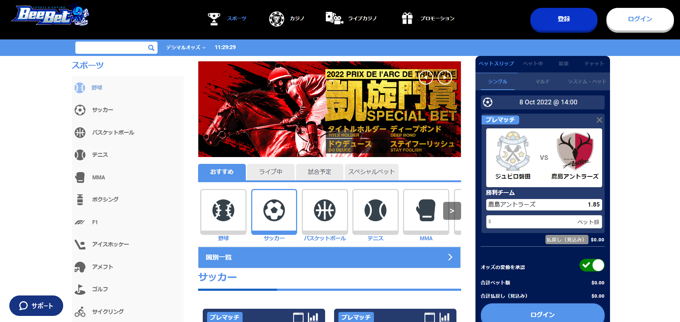Open the スペシャルベット tab
The width and height of the screenshot is (680, 322).
[x=371, y=172]
